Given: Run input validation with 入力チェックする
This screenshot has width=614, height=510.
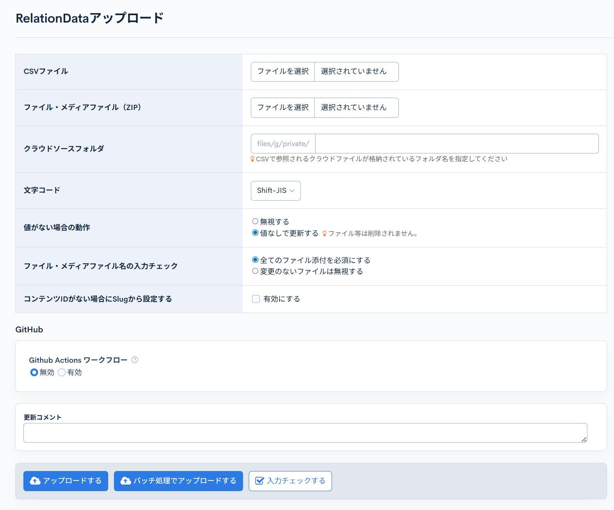Looking at the screenshot, I should tap(290, 481).
